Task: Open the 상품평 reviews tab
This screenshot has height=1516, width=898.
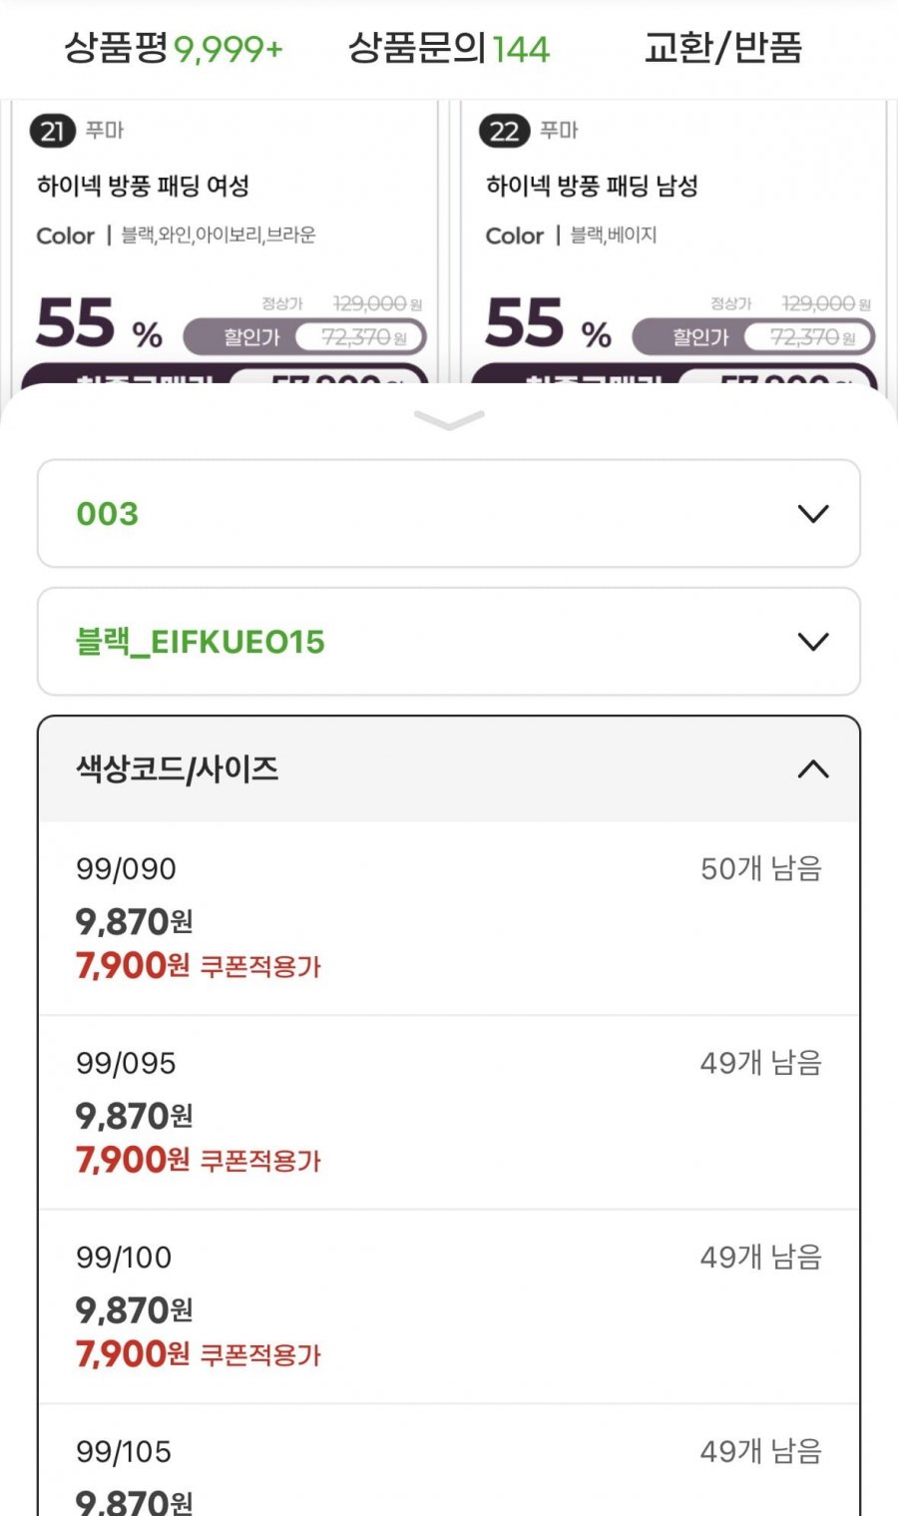Action: [x=174, y=48]
